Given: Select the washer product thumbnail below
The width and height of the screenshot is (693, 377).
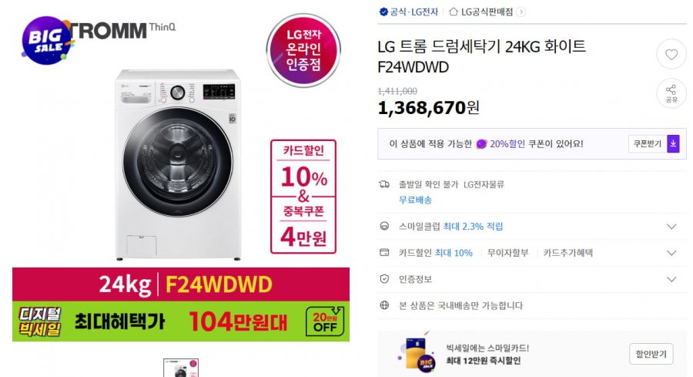Looking at the screenshot, I should pos(181,368).
